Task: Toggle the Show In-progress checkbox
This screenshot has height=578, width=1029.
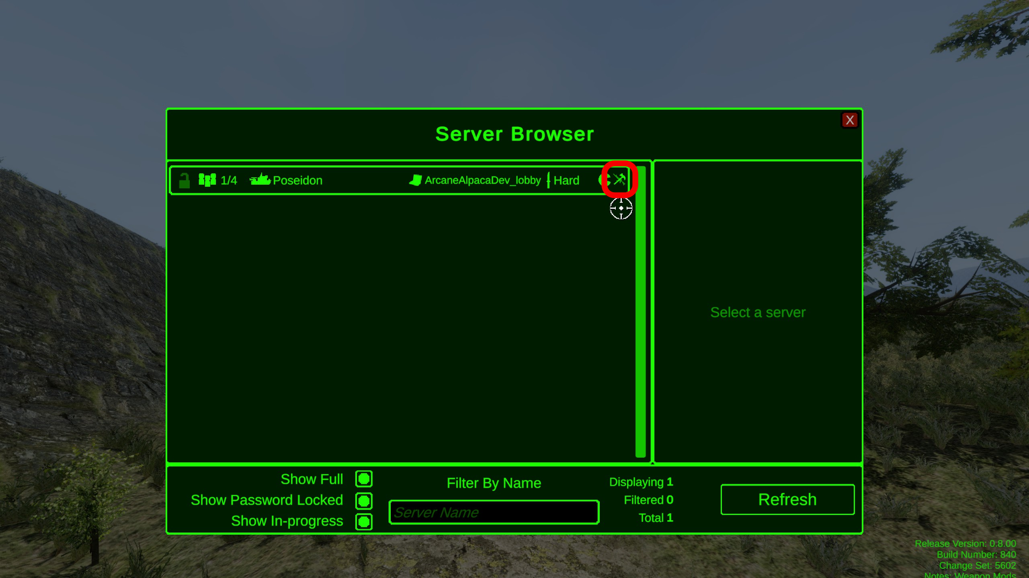Action: click(364, 522)
